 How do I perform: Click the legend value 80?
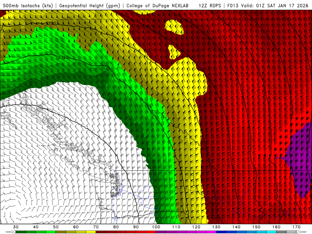click(116, 227)
